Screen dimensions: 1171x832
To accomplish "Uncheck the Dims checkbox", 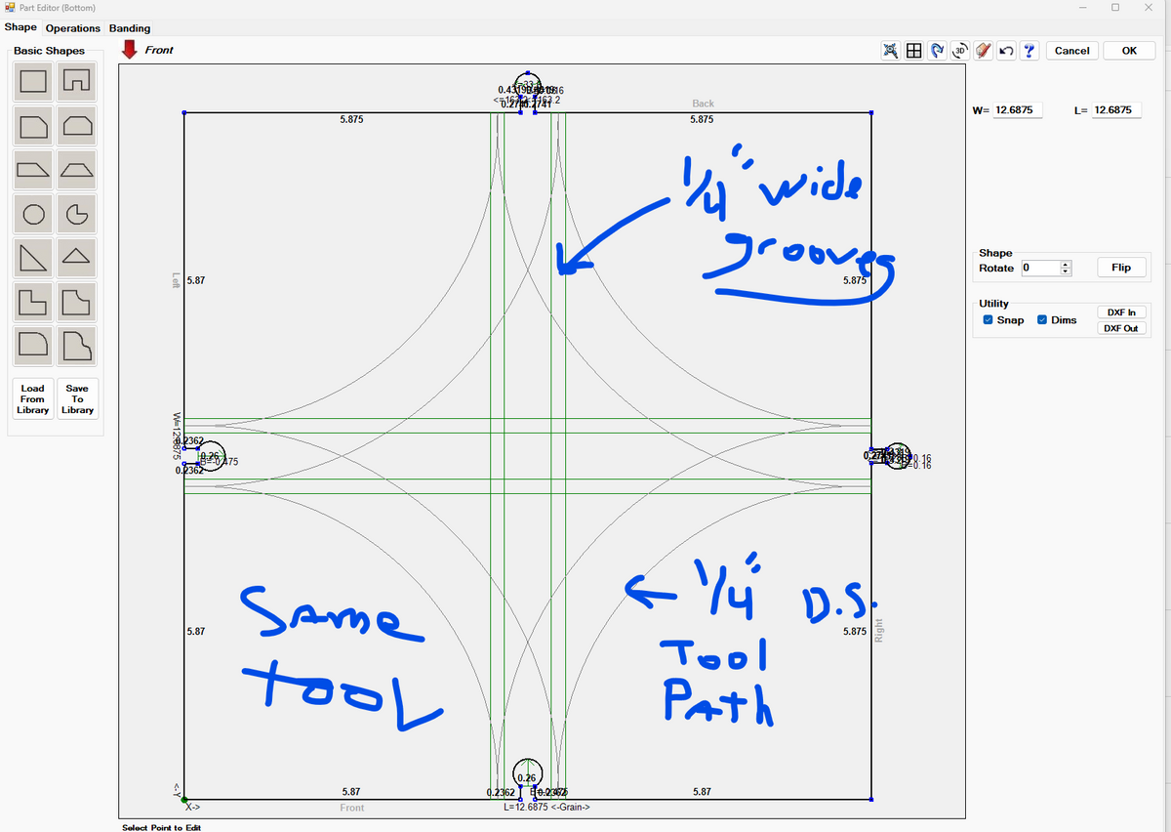I will pyautogui.click(x=1042, y=320).
